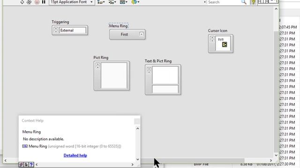Click Text & Pict Ring picture area
Viewport: 300px width, 168px height.
165,75
